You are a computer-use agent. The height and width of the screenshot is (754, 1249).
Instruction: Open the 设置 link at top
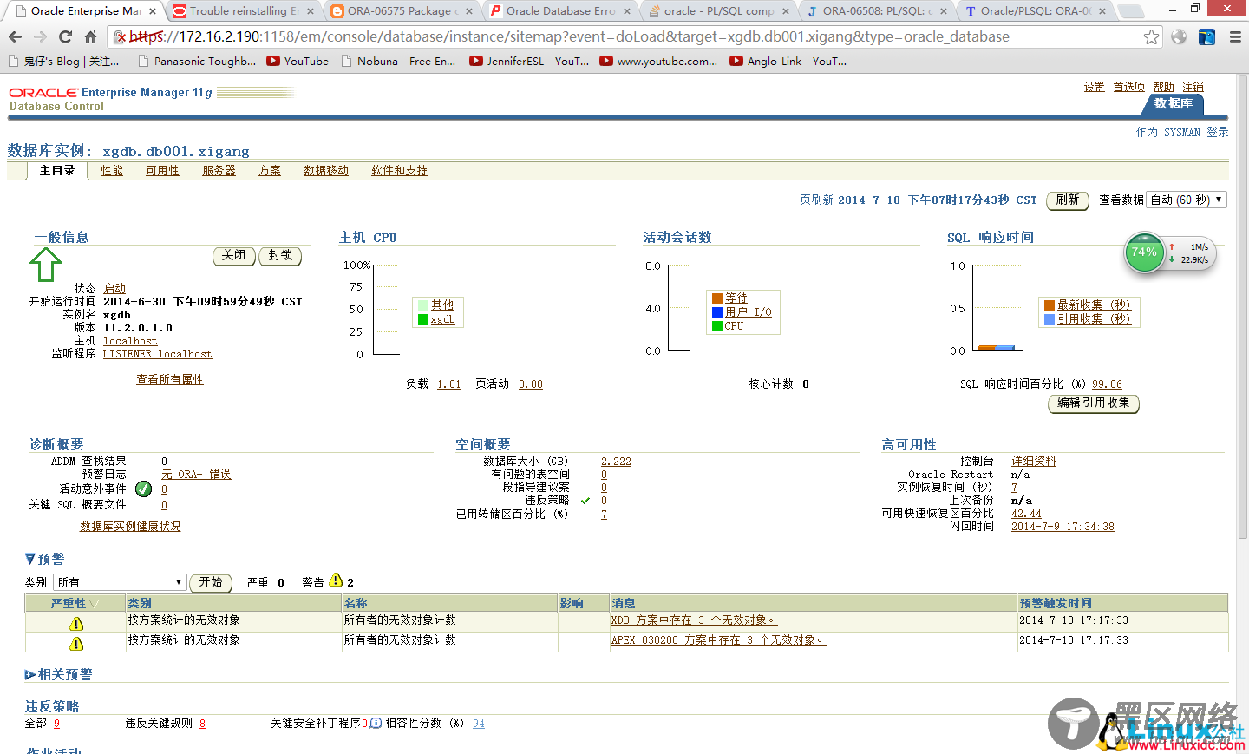(x=1095, y=87)
